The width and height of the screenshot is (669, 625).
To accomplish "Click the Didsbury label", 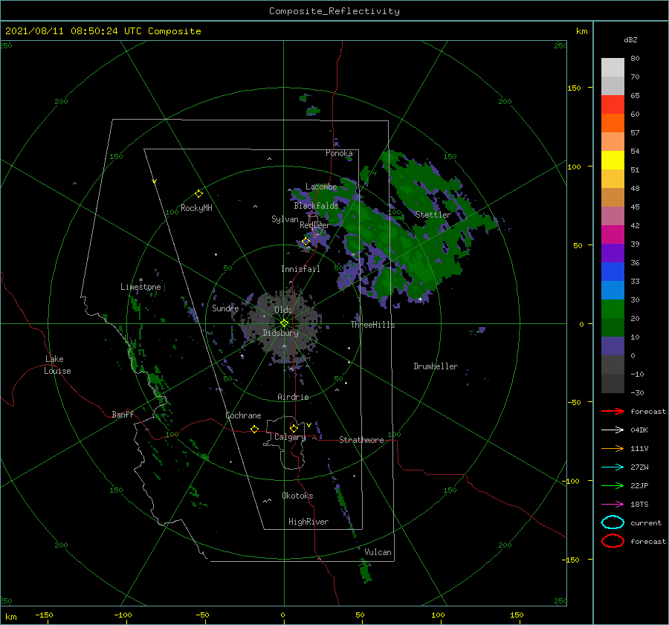I will [x=280, y=333].
